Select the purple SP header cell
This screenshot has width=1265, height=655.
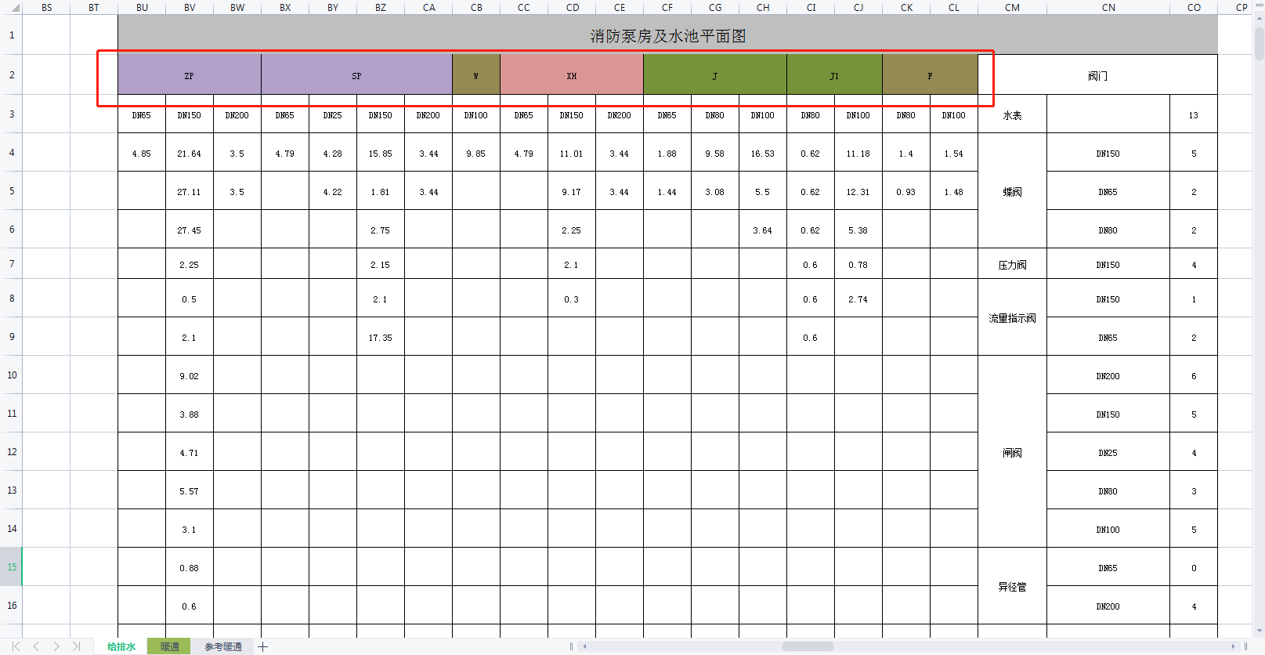[356, 75]
